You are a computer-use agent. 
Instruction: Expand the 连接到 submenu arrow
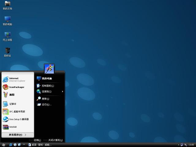point(62,92)
